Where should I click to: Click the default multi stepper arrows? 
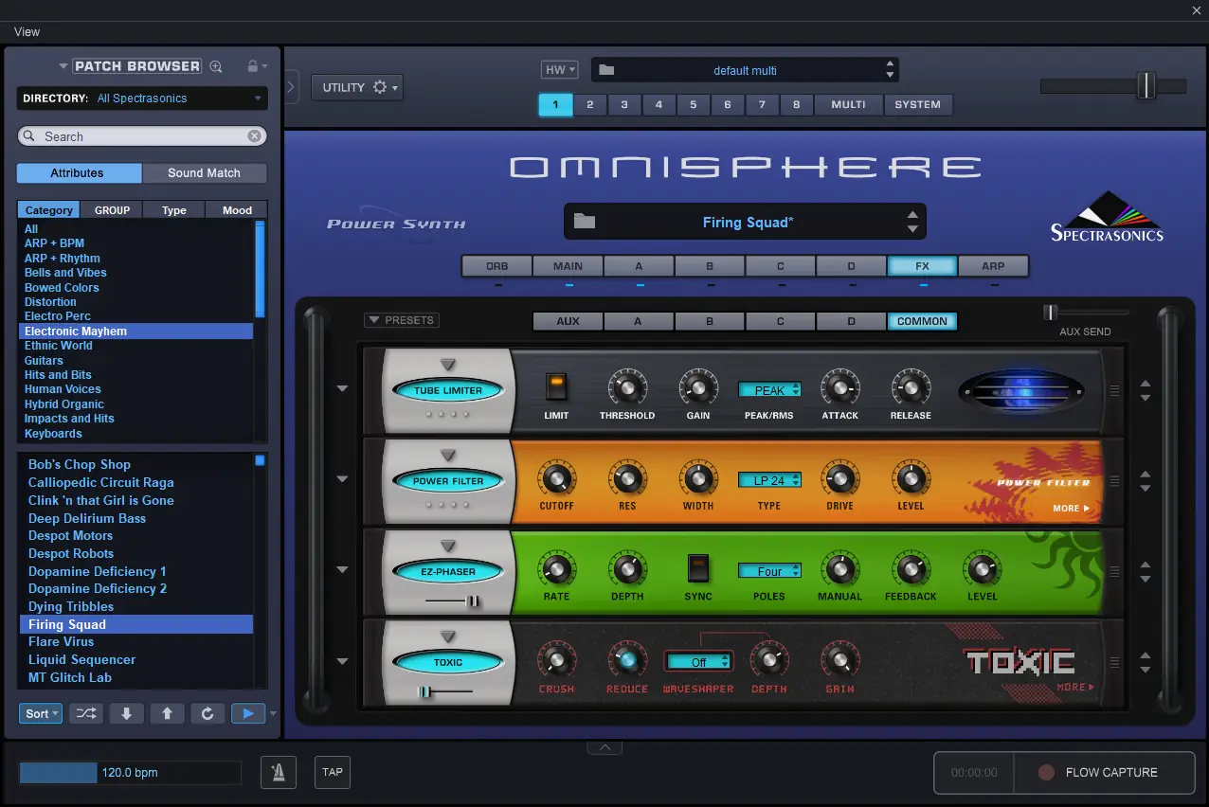[890, 70]
